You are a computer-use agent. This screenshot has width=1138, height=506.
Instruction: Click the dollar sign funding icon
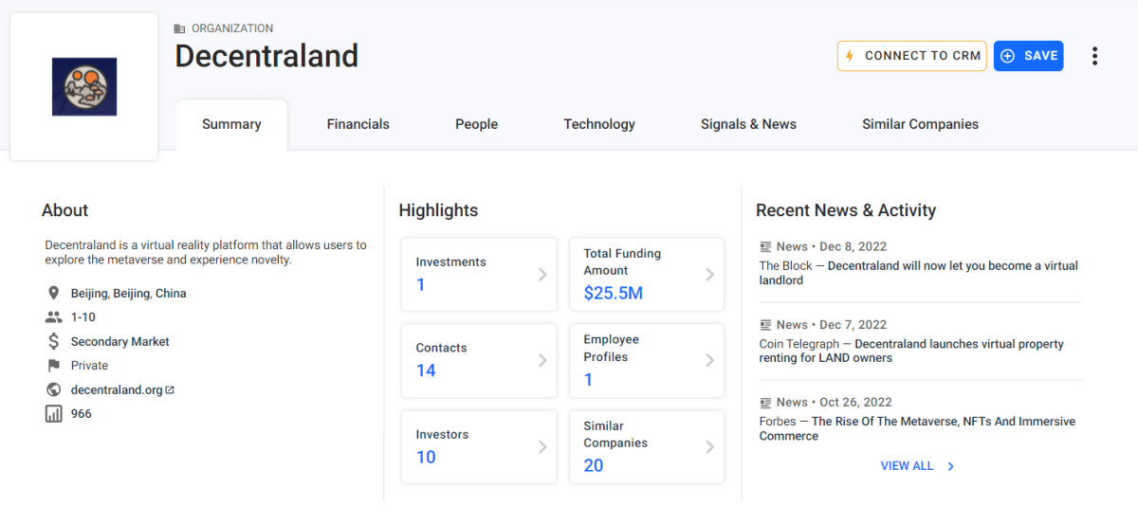53,341
